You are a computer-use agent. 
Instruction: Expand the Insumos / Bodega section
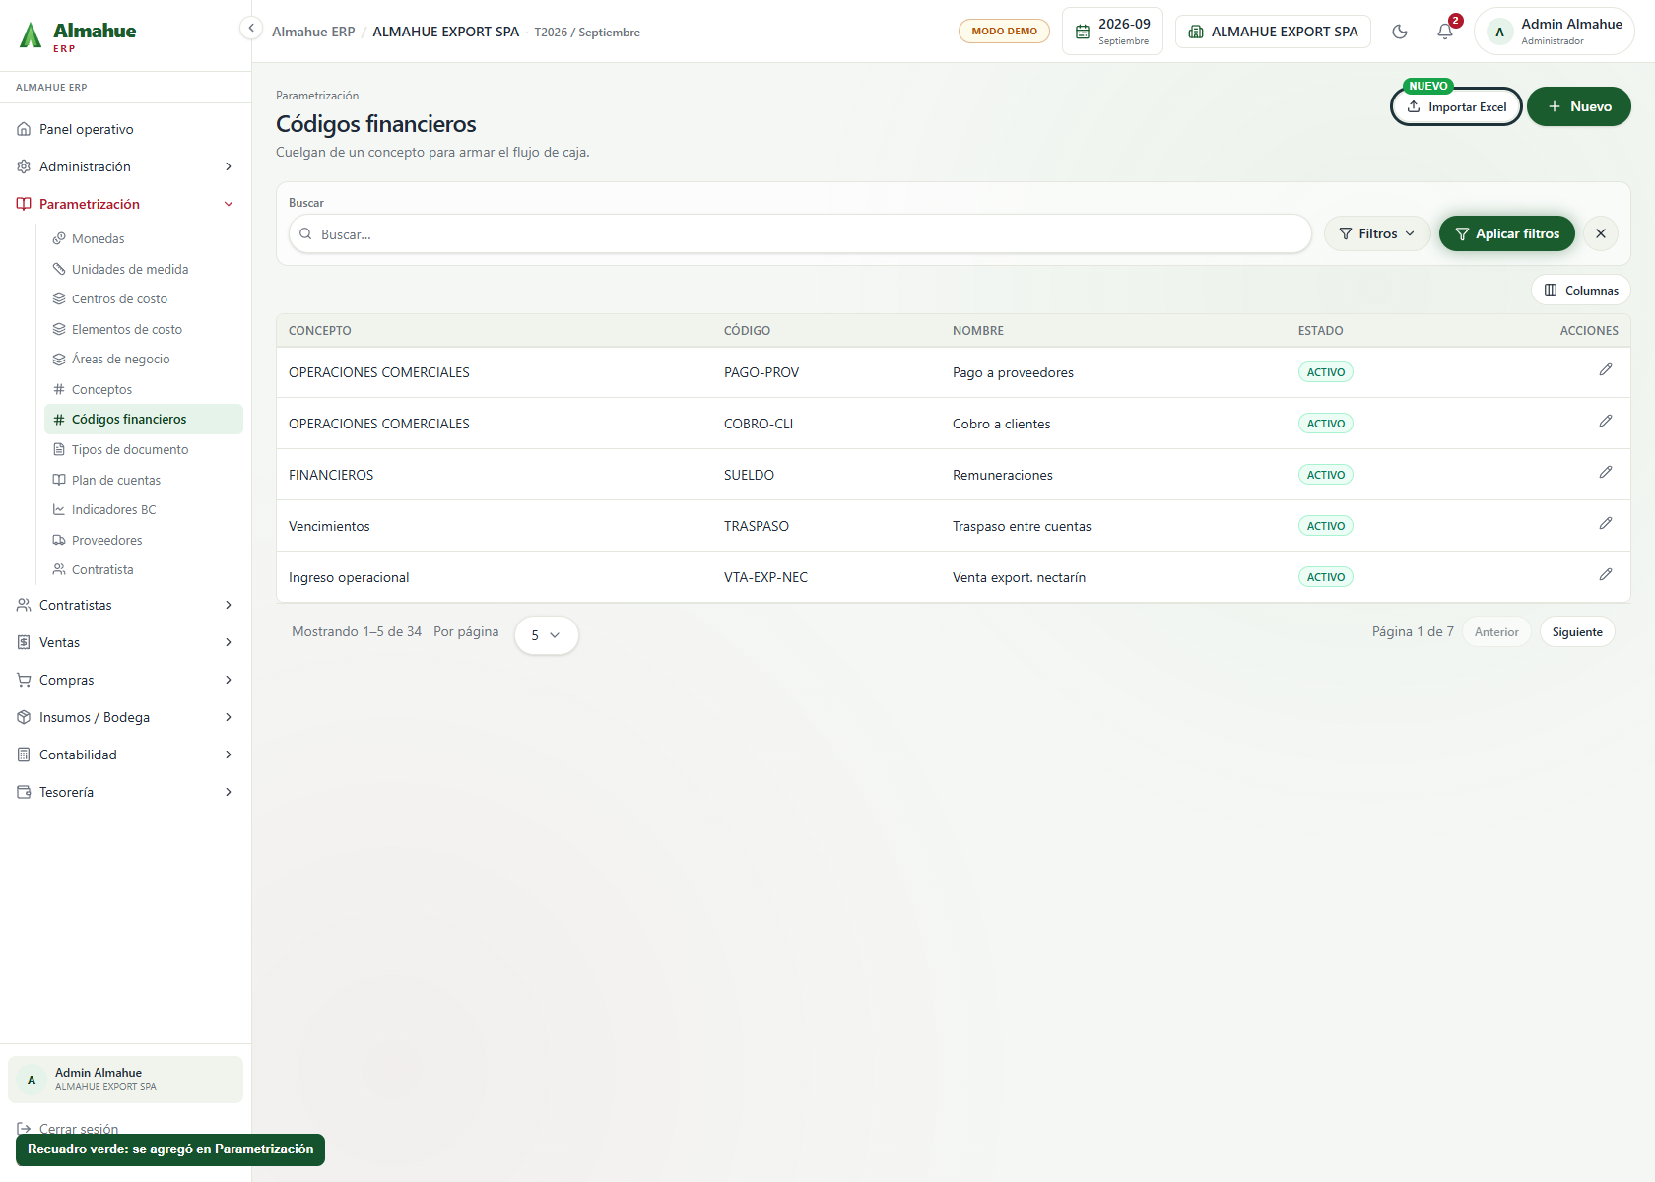pyautogui.click(x=125, y=717)
